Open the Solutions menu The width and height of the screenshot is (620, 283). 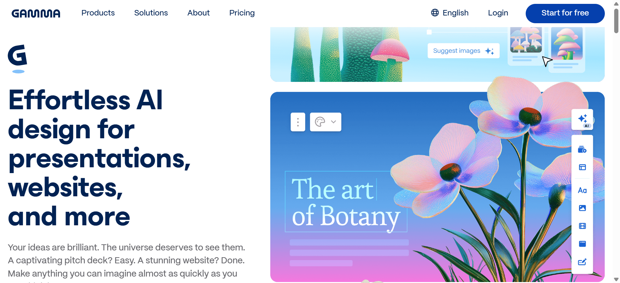click(x=151, y=13)
